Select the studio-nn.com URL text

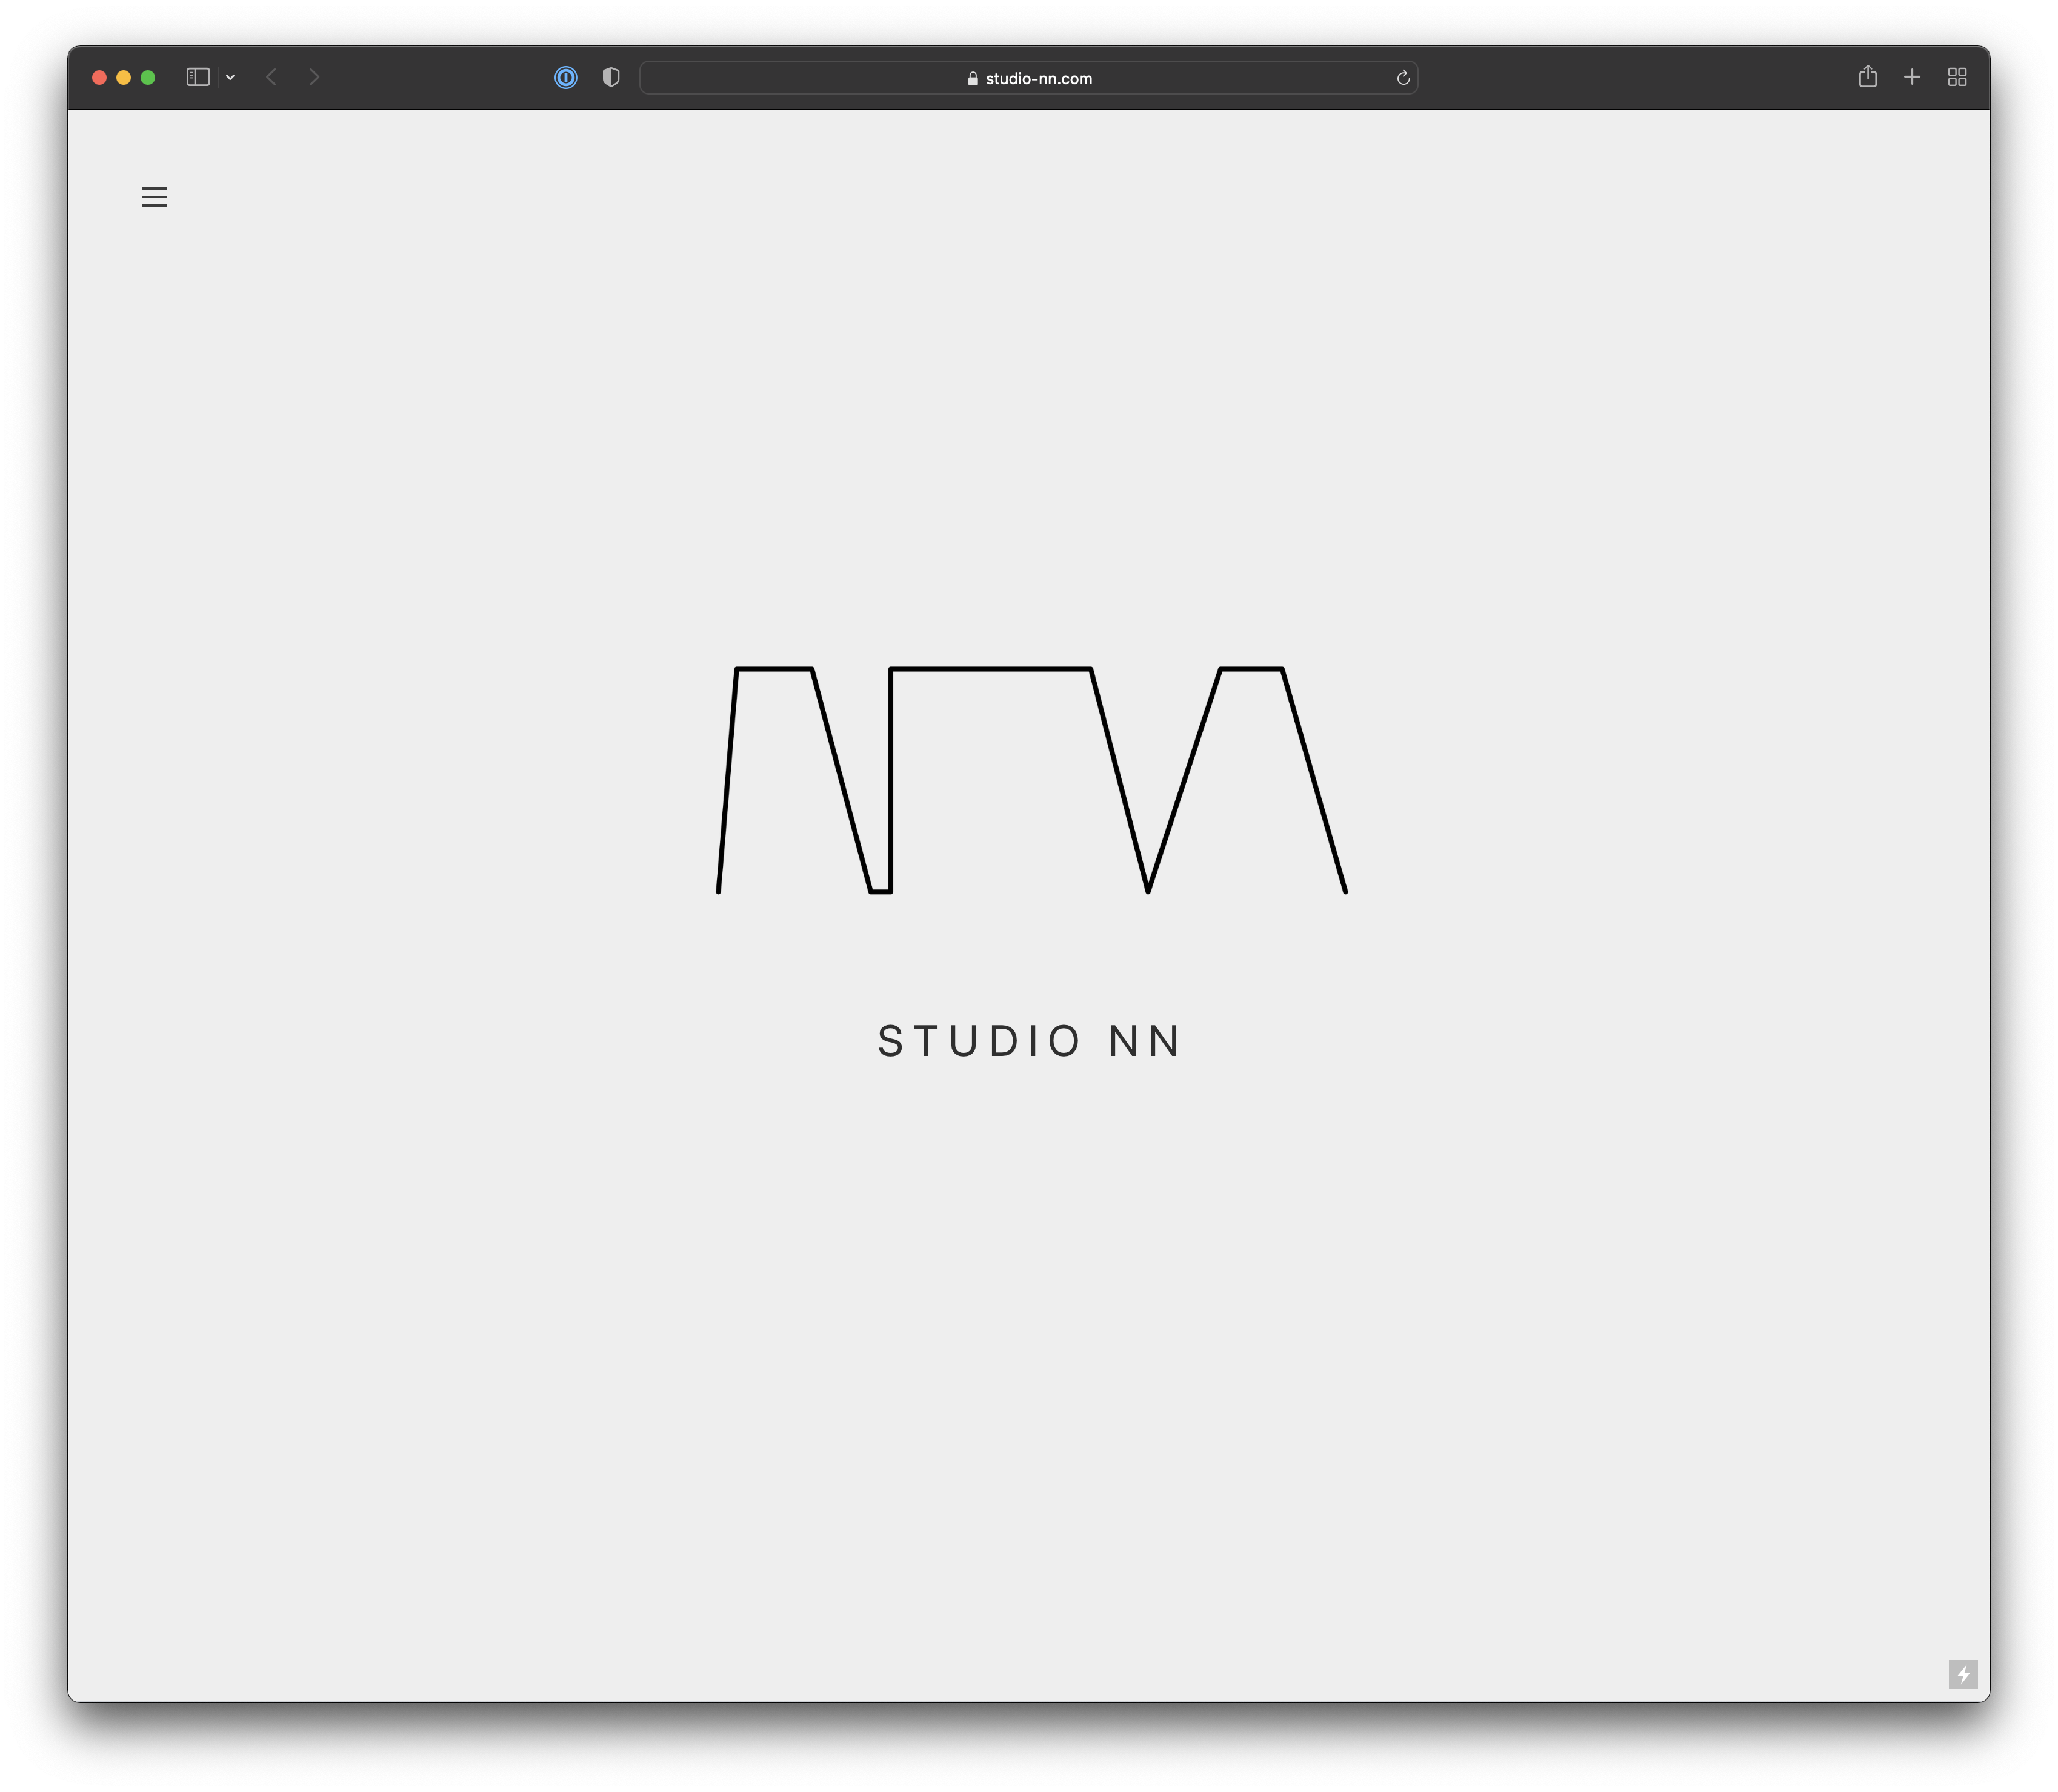click(x=1039, y=79)
